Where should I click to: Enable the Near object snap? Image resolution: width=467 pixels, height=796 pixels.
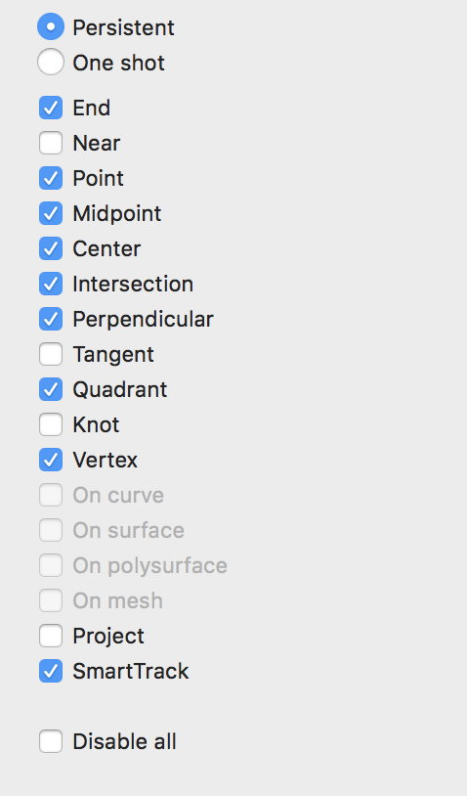click(x=51, y=143)
